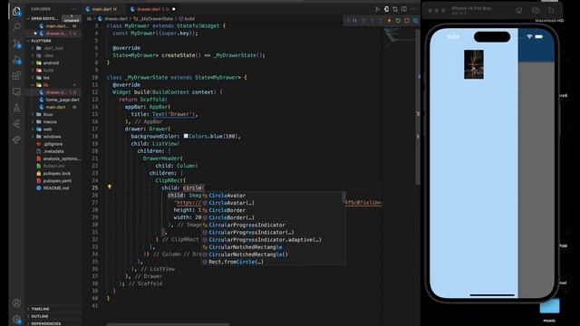The image size is (580, 326).
Task: Open the Accounts icon in activity bar
Action: pyautogui.click(x=16, y=303)
